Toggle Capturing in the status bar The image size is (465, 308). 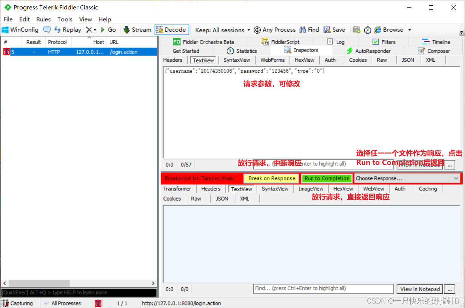coord(18,303)
